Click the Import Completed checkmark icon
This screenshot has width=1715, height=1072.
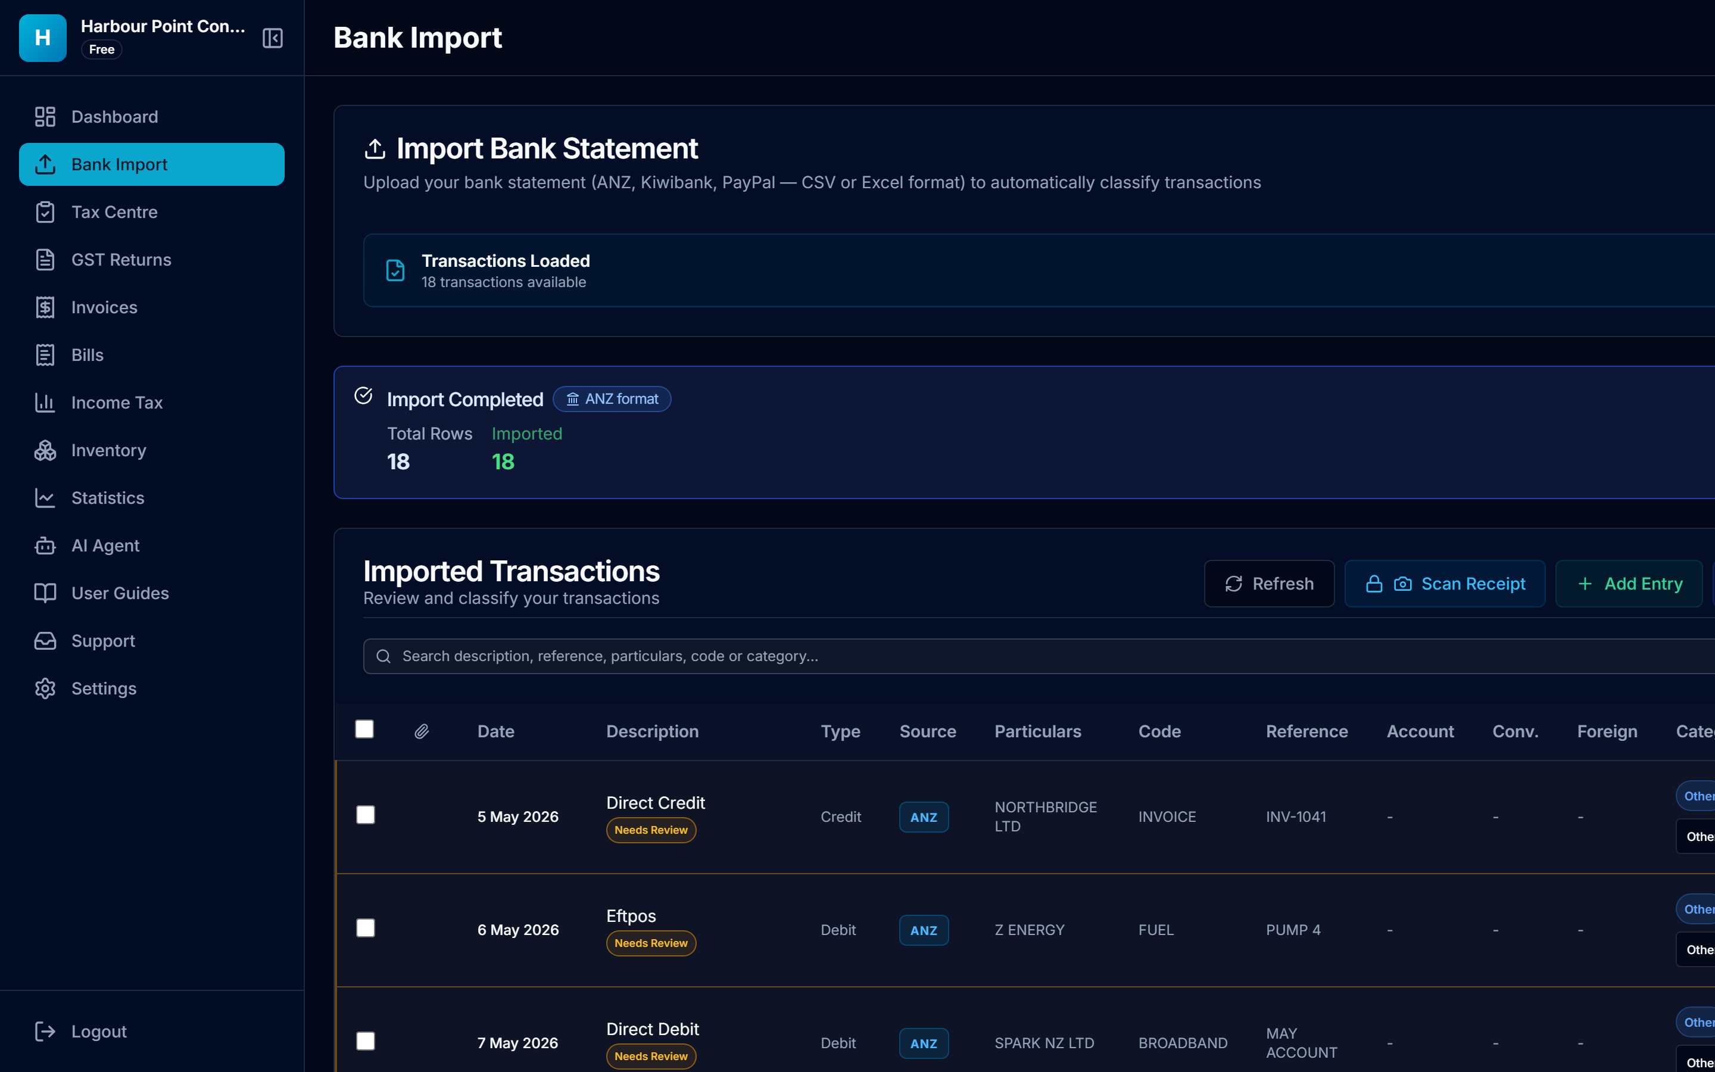point(364,395)
